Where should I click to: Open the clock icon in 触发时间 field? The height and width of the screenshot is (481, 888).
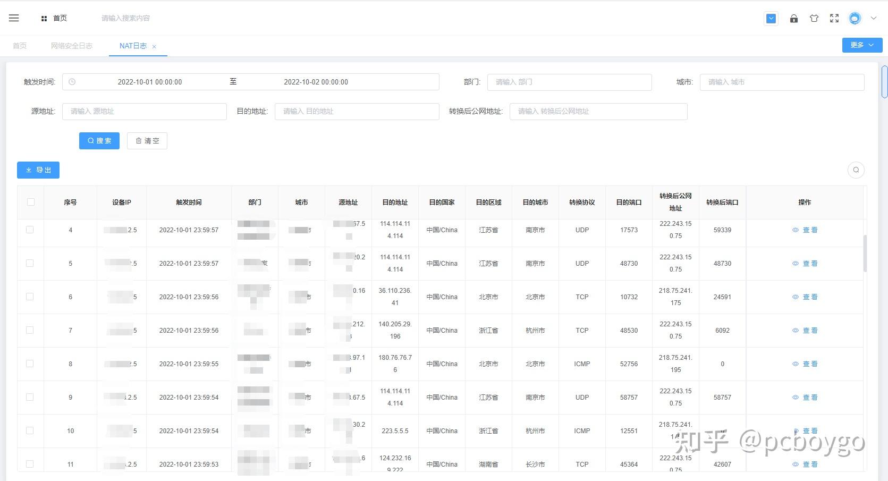pyautogui.click(x=72, y=81)
